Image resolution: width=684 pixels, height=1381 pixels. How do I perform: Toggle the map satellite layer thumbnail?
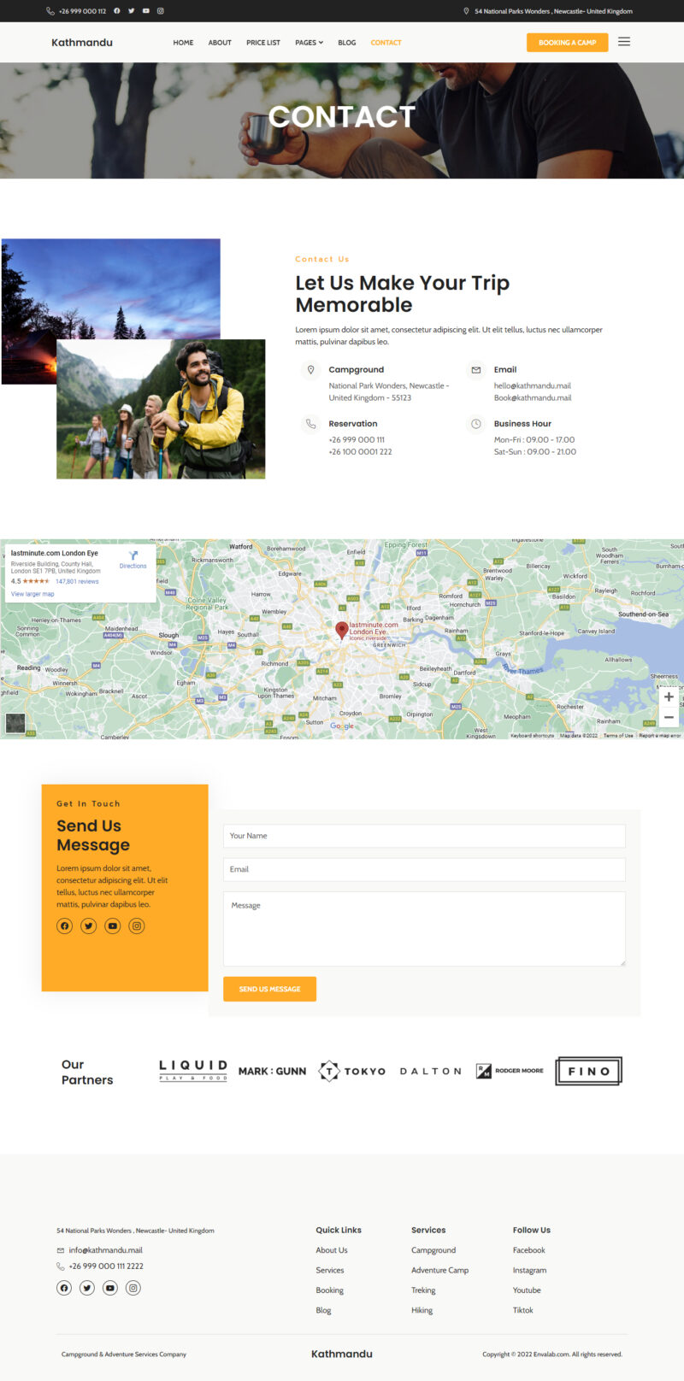click(x=15, y=723)
